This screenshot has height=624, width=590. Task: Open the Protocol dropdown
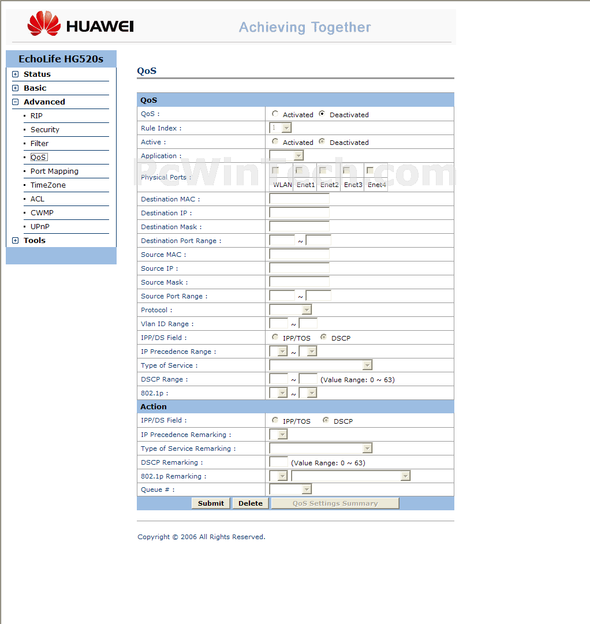pos(290,309)
